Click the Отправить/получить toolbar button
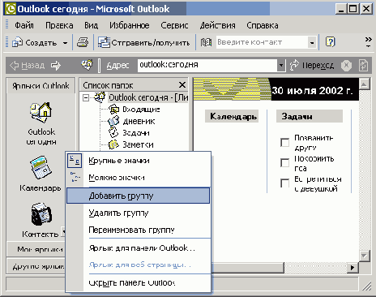 pos(144,42)
